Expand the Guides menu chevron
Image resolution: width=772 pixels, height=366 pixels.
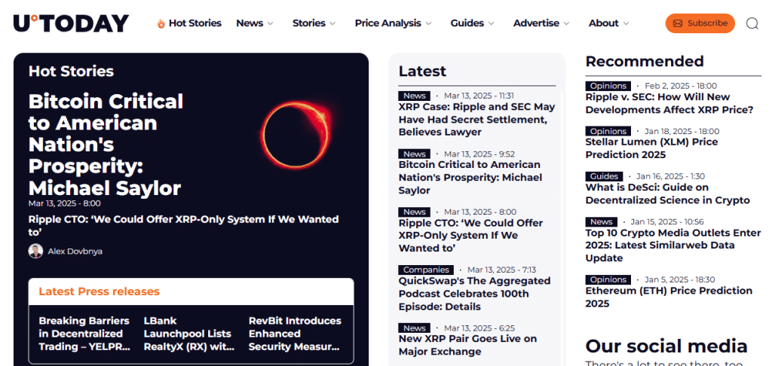pyautogui.click(x=491, y=23)
